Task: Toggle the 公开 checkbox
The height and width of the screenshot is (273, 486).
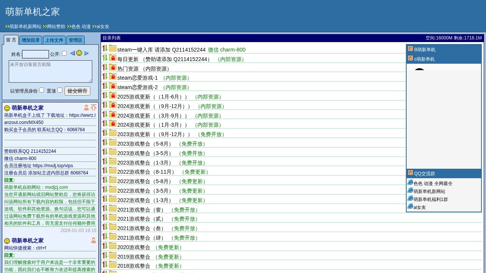Action: [65, 53]
